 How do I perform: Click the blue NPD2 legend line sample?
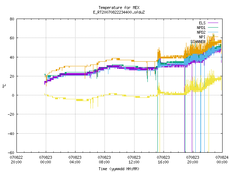tap(213, 32)
